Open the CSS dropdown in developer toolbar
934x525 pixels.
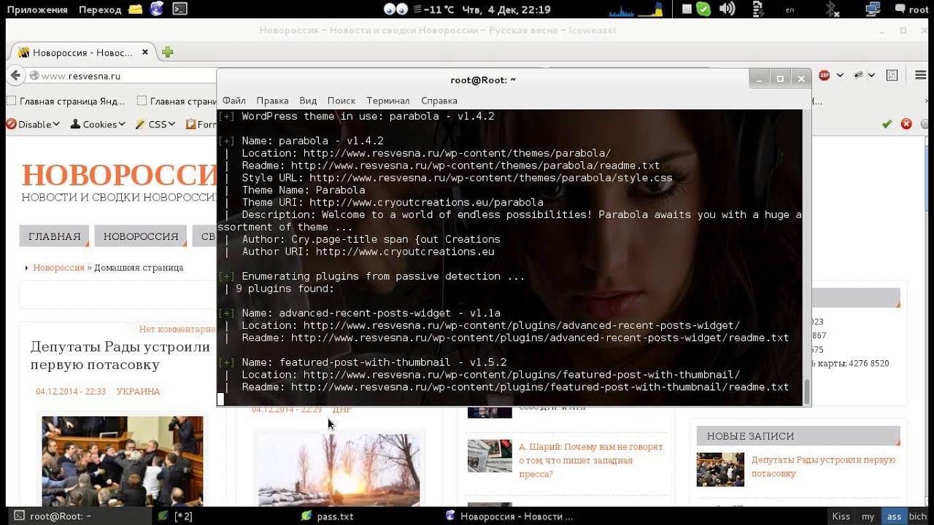click(x=155, y=124)
